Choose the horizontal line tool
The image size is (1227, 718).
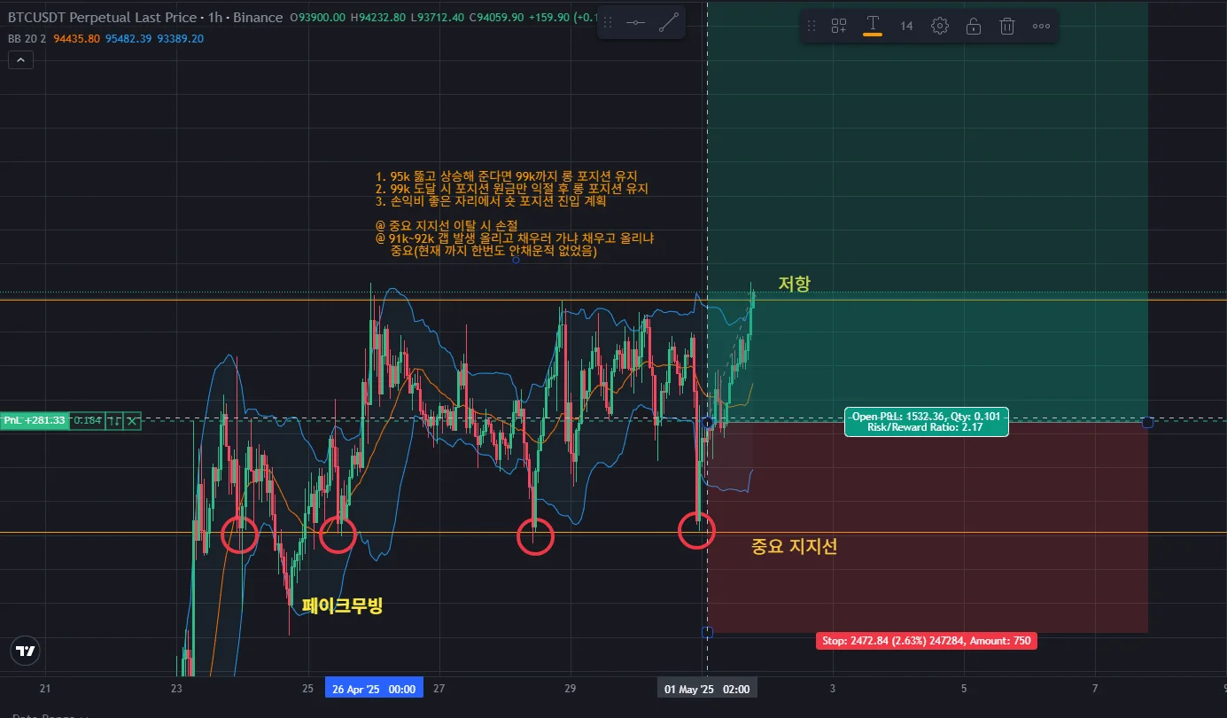635,23
